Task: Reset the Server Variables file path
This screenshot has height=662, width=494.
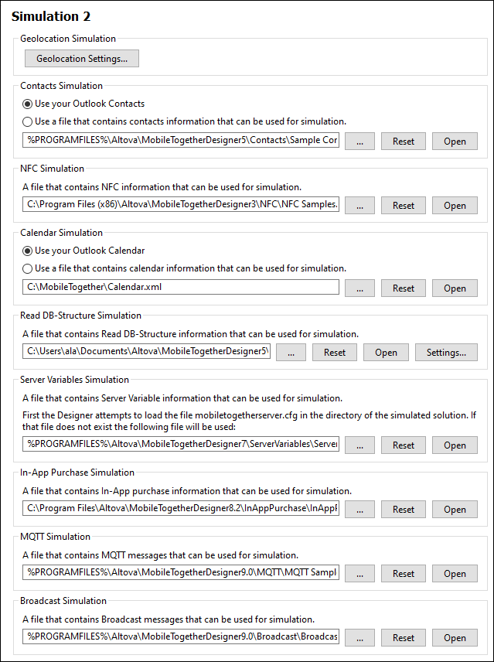Action: tap(404, 445)
